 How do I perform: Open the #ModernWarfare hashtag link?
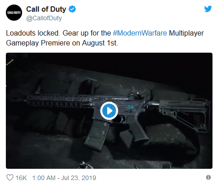coord(140,33)
